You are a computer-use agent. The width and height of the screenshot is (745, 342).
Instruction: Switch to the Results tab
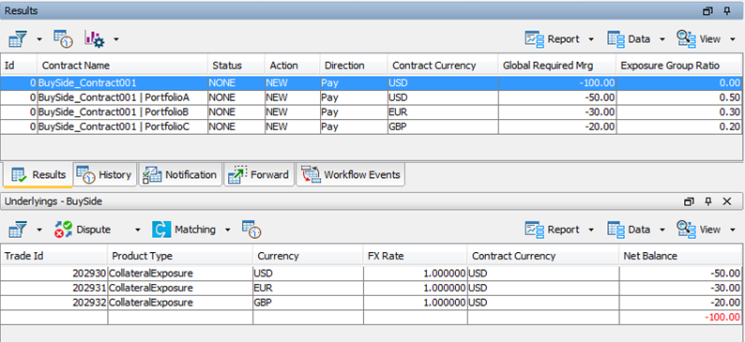pyautogui.click(x=38, y=175)
